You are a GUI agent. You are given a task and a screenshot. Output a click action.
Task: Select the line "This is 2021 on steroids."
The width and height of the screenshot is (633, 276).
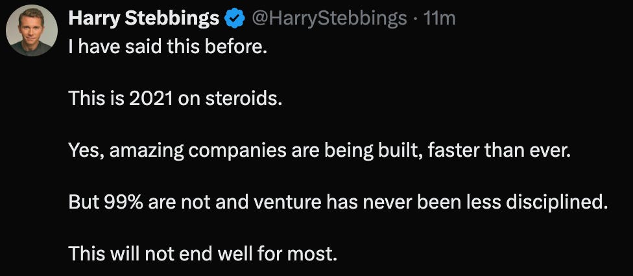pyautogui.click(x=174, y=99)
